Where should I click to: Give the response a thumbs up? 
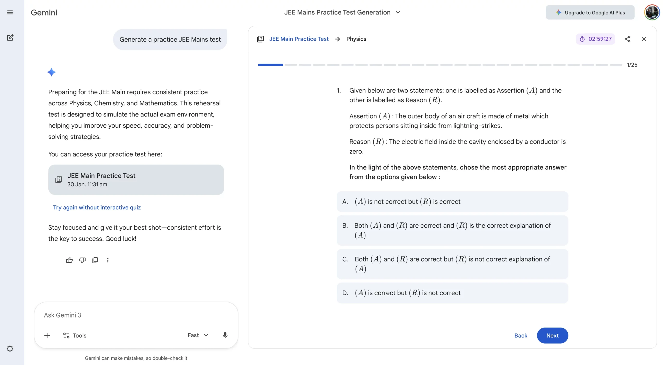pos(69,260)
